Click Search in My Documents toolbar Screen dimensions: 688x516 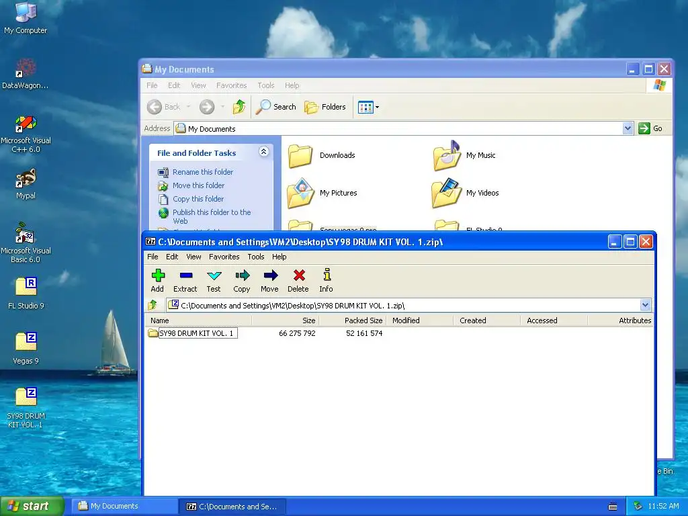pyautogui.click(x=276, y=107)
